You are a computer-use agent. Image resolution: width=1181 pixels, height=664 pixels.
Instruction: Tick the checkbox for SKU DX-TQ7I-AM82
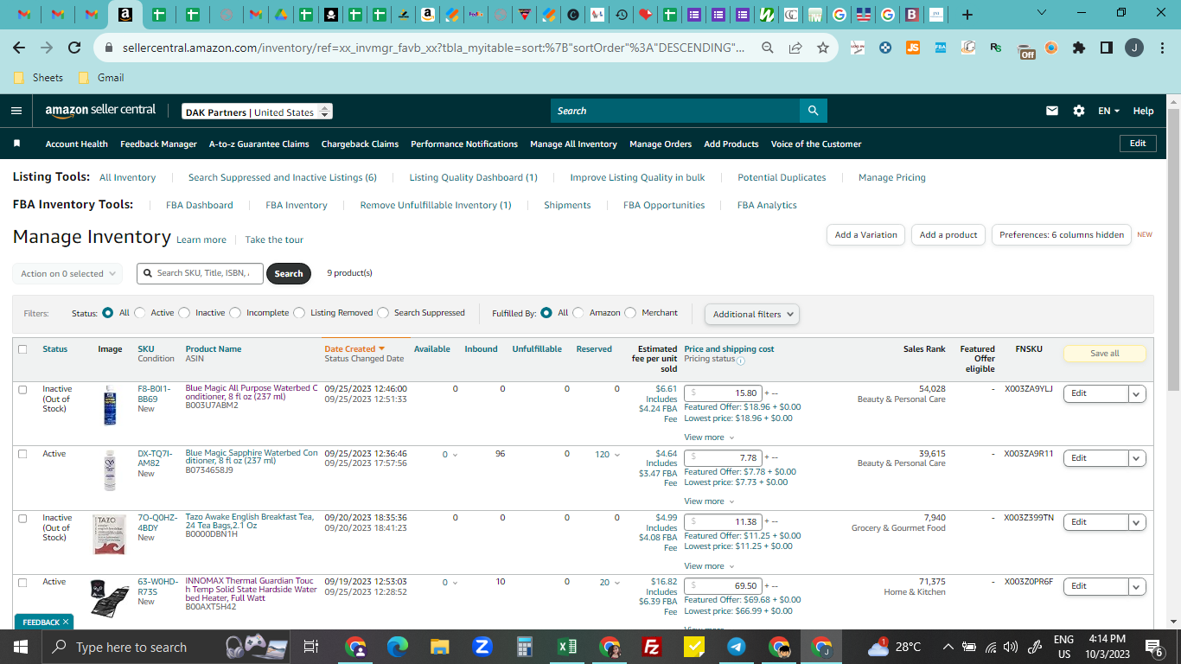point(22,454)
